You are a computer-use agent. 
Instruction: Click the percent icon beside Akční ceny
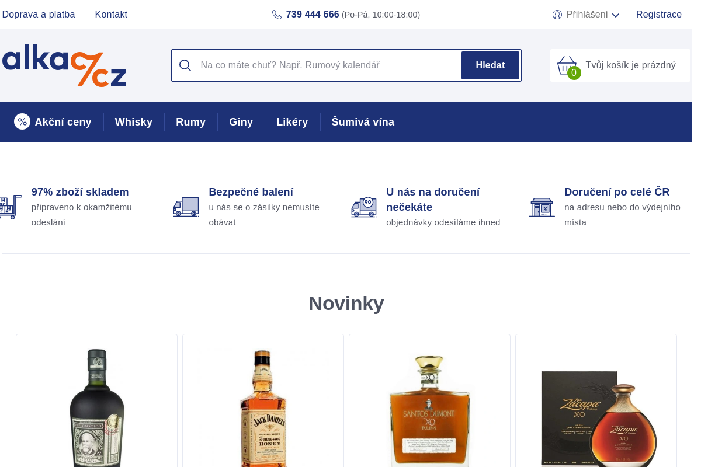tap(22, 121)
